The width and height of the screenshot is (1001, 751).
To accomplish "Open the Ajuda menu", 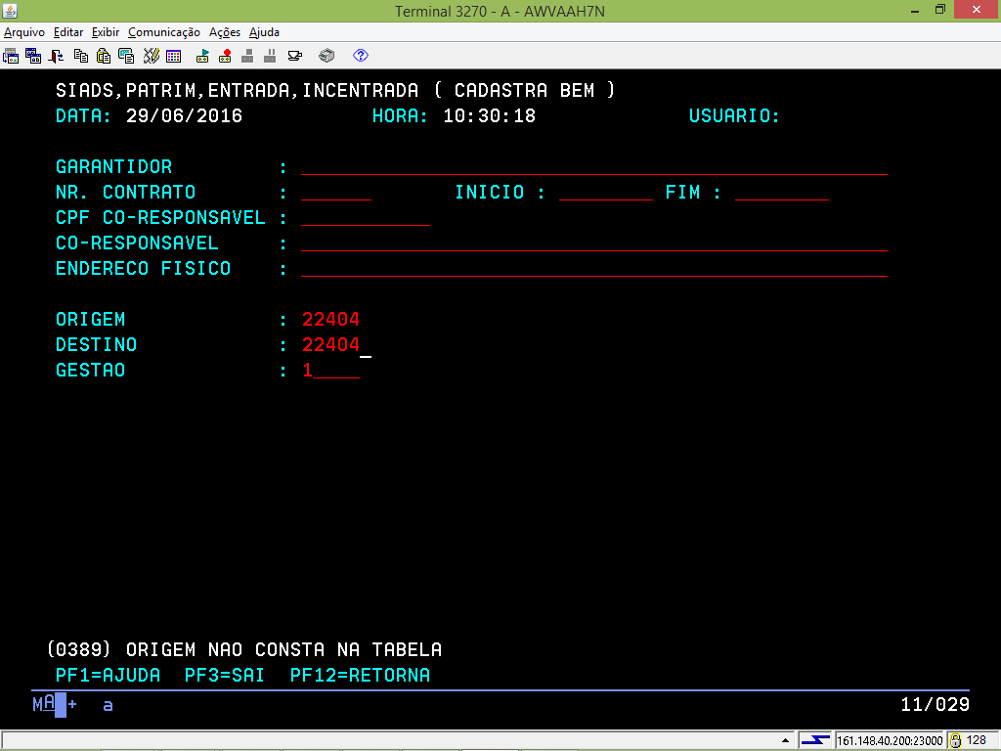I will pyautogui.click(x=264, y=32).
